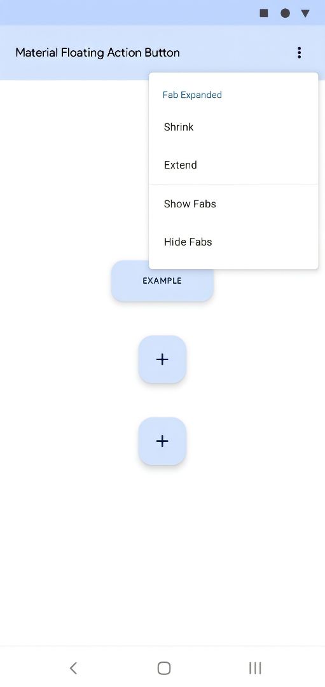The width and height of the screenshot is (325, 687).
Task: Click the divider line above Show Fabs
Action: pyautogui.click(x=233, y=184)
